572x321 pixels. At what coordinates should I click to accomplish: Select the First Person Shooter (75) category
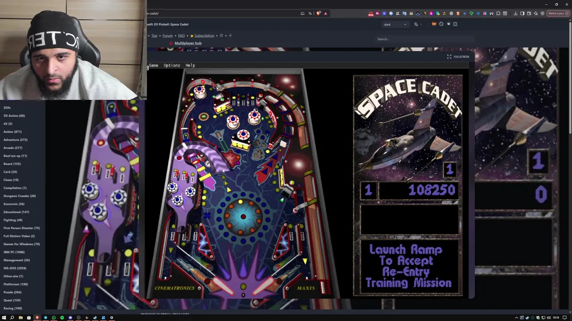click(21, 228)
